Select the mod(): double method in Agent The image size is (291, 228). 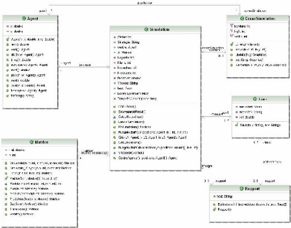click(21, 70)
